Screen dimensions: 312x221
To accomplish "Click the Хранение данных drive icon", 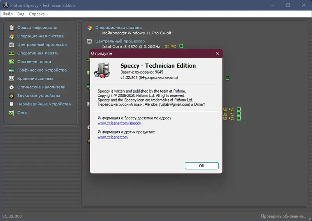I will [12, 79].
